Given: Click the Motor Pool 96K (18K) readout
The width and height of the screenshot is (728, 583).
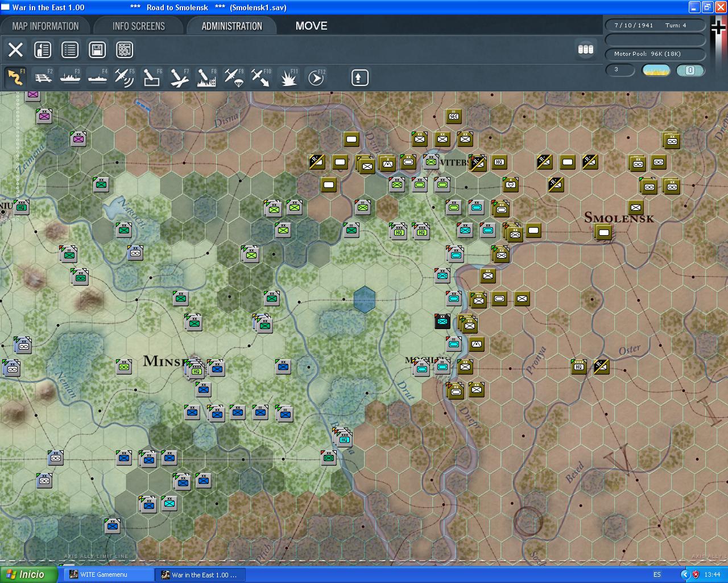Looking at the screenshot, I should click(655, 54).
